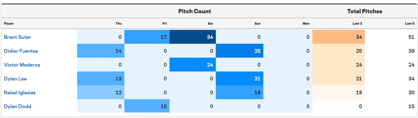Click Brent Suter's orange Last 3 total
Image resolution: width=418 pixels, height=118 pixels.
[x=339, y=37]
